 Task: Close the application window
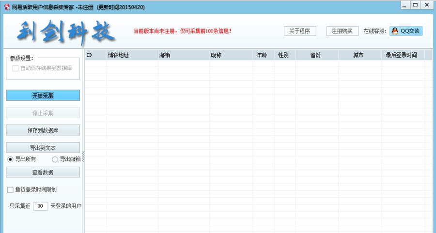click(x=427, y=5)
